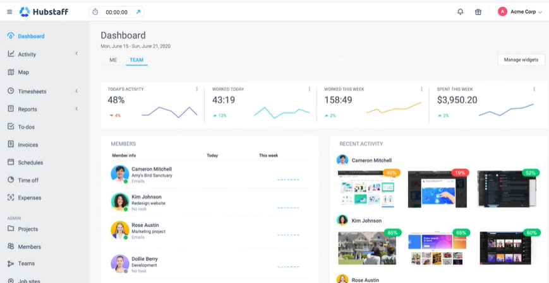Switch to the ME tab

[113, 61]
